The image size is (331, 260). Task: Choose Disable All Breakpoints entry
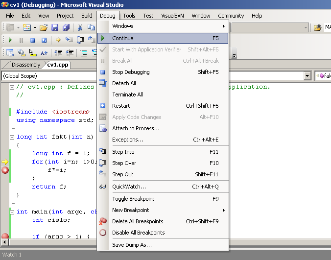point(163,233)
